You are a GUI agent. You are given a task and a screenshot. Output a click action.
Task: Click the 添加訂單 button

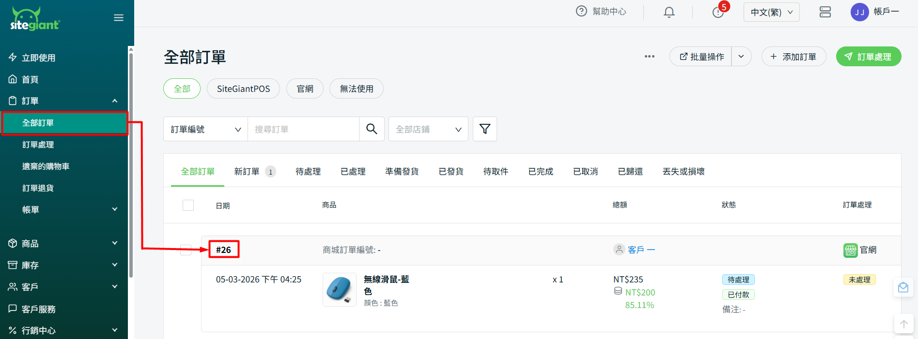coord(793,57)
